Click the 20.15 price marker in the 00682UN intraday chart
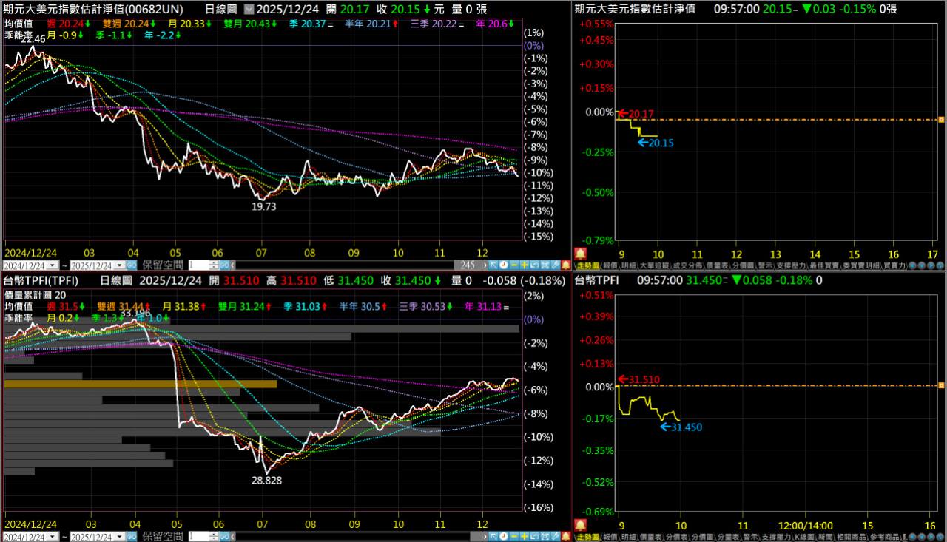 (656, 143)
